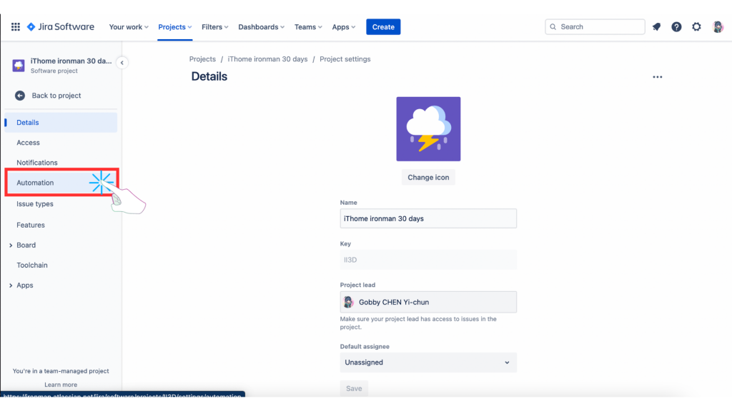The image size is (732, 411).
Task: Open iThome ironman 30 days breadcrumb
Action: (x=267, y=59)
